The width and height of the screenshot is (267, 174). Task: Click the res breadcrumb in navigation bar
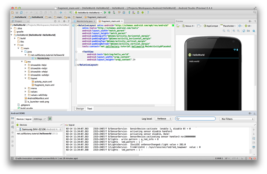coord(67,17)
